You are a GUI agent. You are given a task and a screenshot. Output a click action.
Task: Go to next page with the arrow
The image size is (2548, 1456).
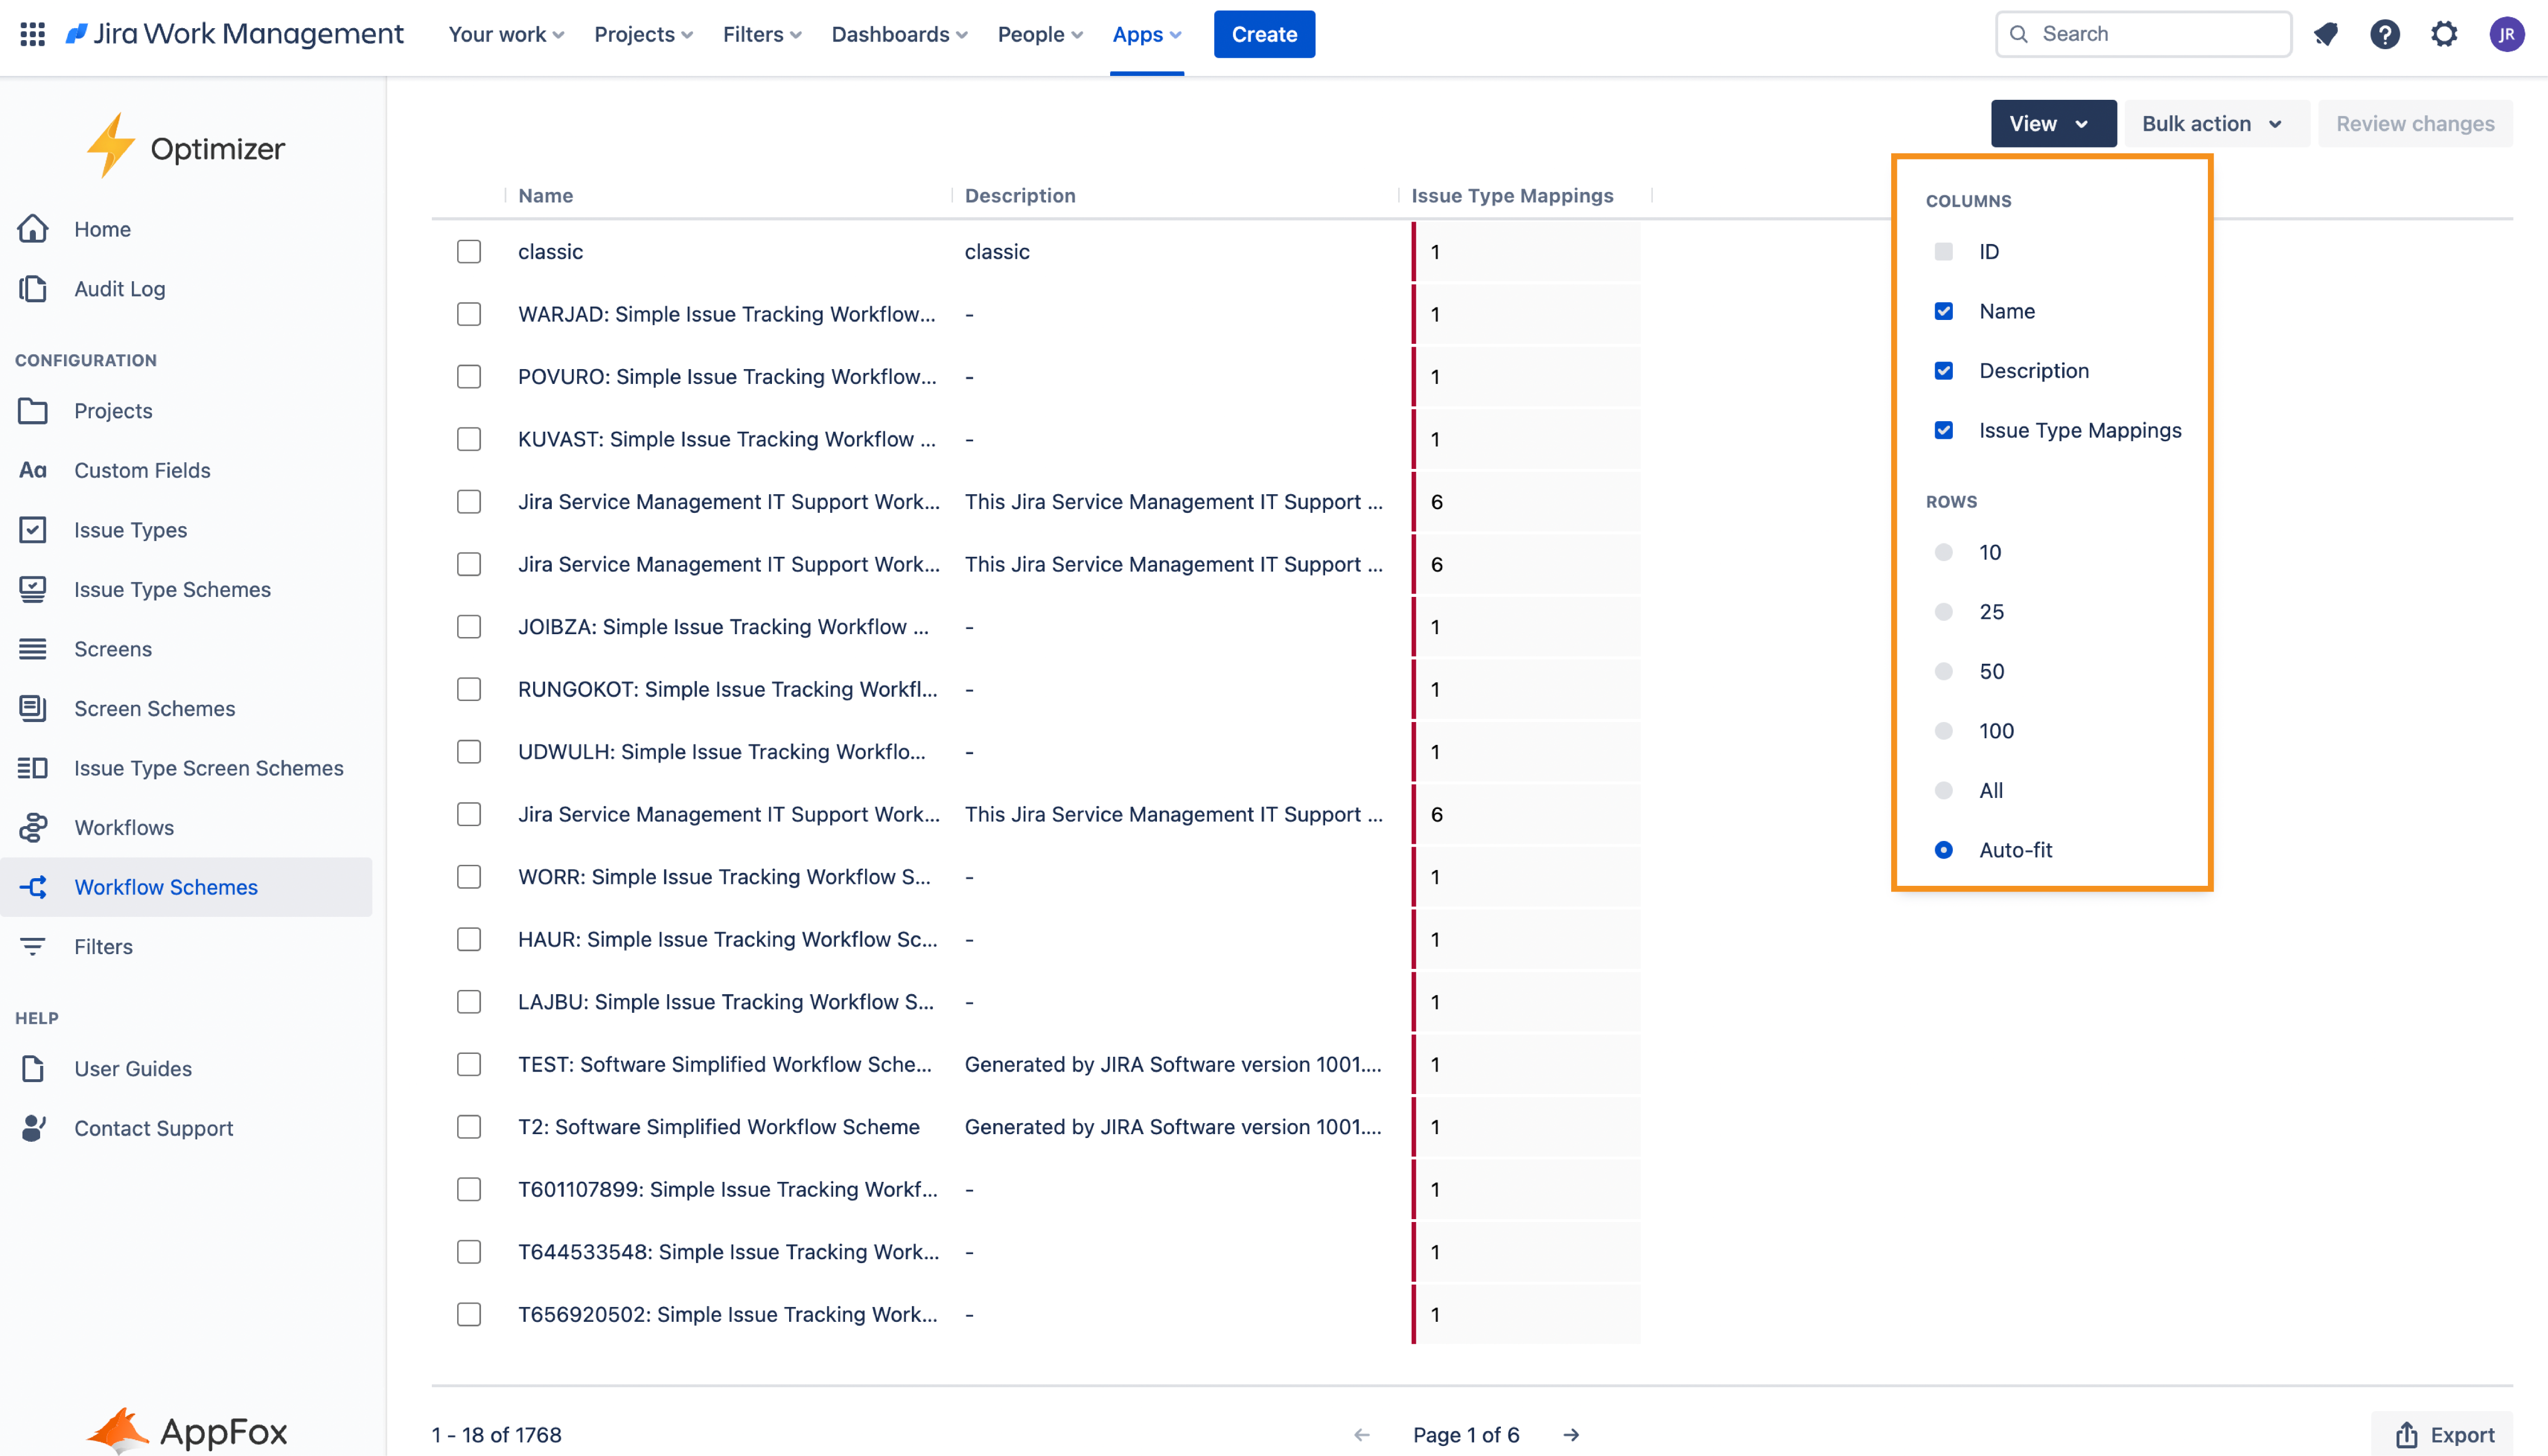click(x=1571, y=1434)
